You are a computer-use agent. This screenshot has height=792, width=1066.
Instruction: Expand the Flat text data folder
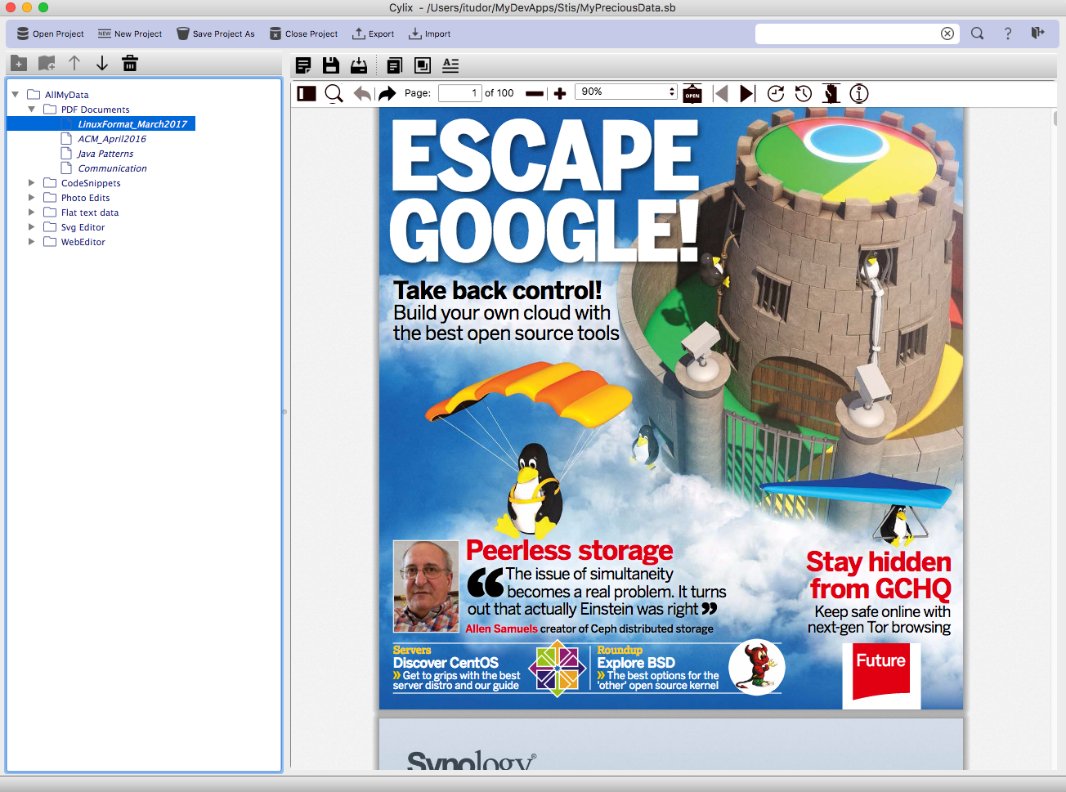point(32,213)
